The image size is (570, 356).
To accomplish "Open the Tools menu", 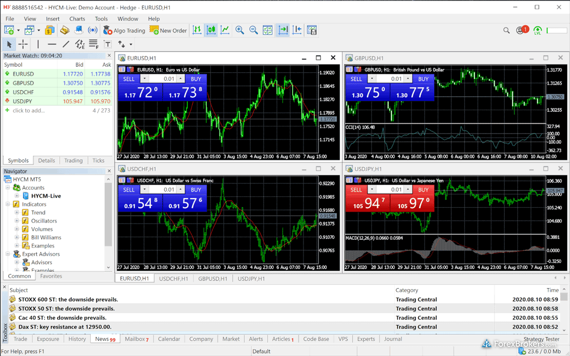I will pos(102,19).
